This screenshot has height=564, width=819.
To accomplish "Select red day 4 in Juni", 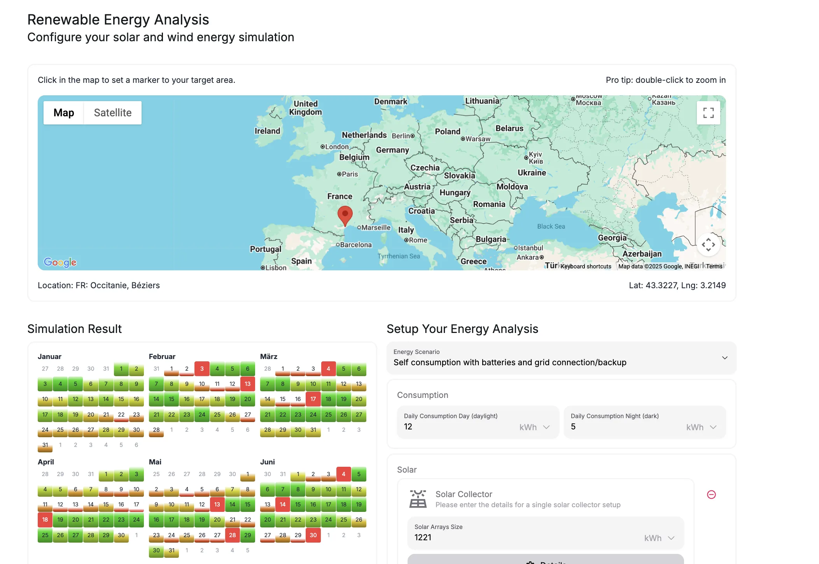I will pos(343,474).
